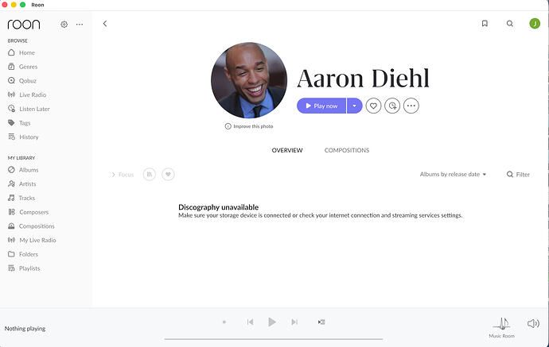Open the sidebar more options ellipsis
Image resolution: width=549 pixels, height=347 pixels.
point(80,25)
